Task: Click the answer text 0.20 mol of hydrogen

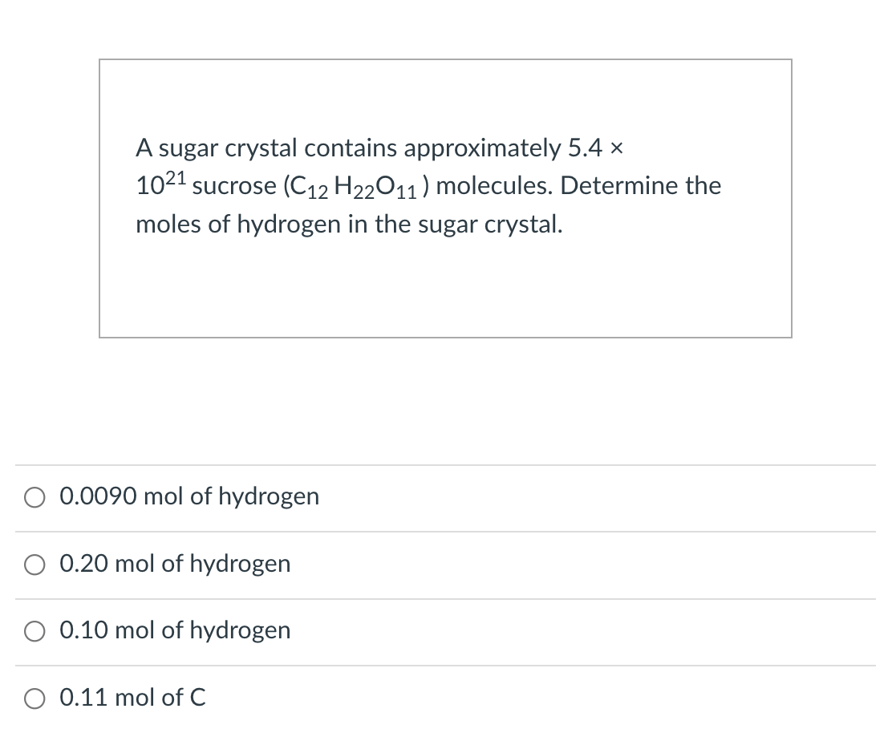Action: (175, 564)
